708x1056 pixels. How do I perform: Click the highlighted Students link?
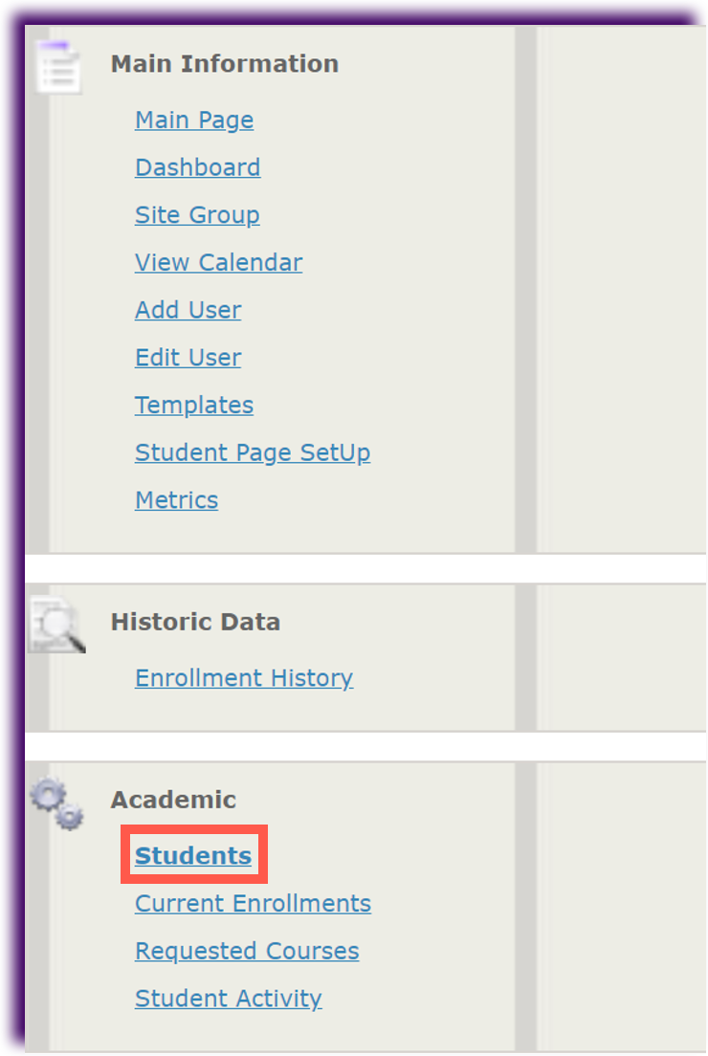[x=193, y=856]
